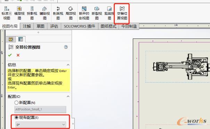This screenshot has height=129, width=210.
Task: Open the existing configuration 0° dropdown
Action: click(41, 124)
